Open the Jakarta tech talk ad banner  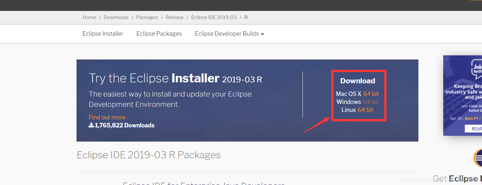click(463, 95)
